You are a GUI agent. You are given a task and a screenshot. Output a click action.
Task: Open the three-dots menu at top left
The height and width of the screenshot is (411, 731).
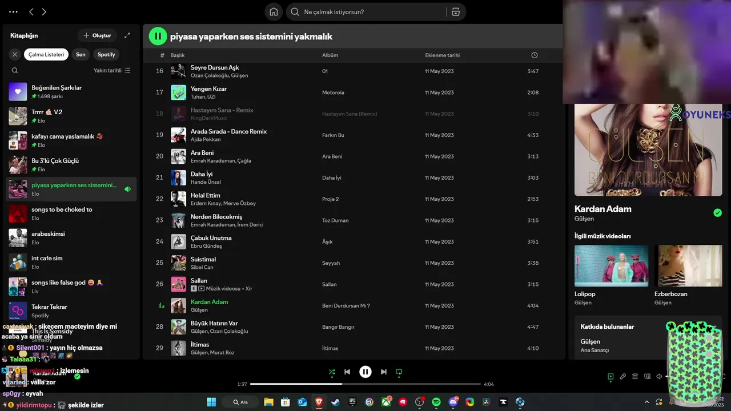point(14,12)
